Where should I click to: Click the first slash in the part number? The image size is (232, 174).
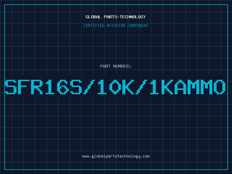pyautogui.click(x=89, y=87)
